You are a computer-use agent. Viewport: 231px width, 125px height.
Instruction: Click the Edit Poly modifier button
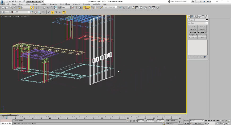(202, 29)
